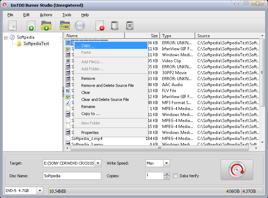Image resolution: width=268 pixels, height=198 pixels.
Task: Open the Write Speed dropdown
Action: pyautogui.click(x=166, y=163)
